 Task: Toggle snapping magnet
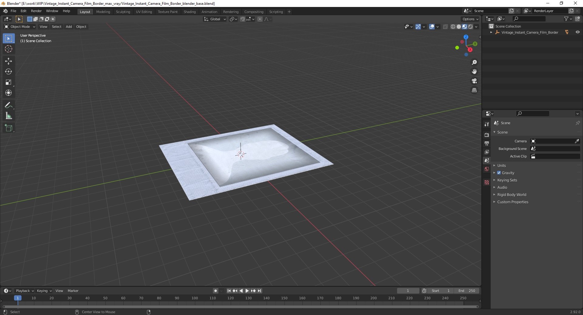242,19
